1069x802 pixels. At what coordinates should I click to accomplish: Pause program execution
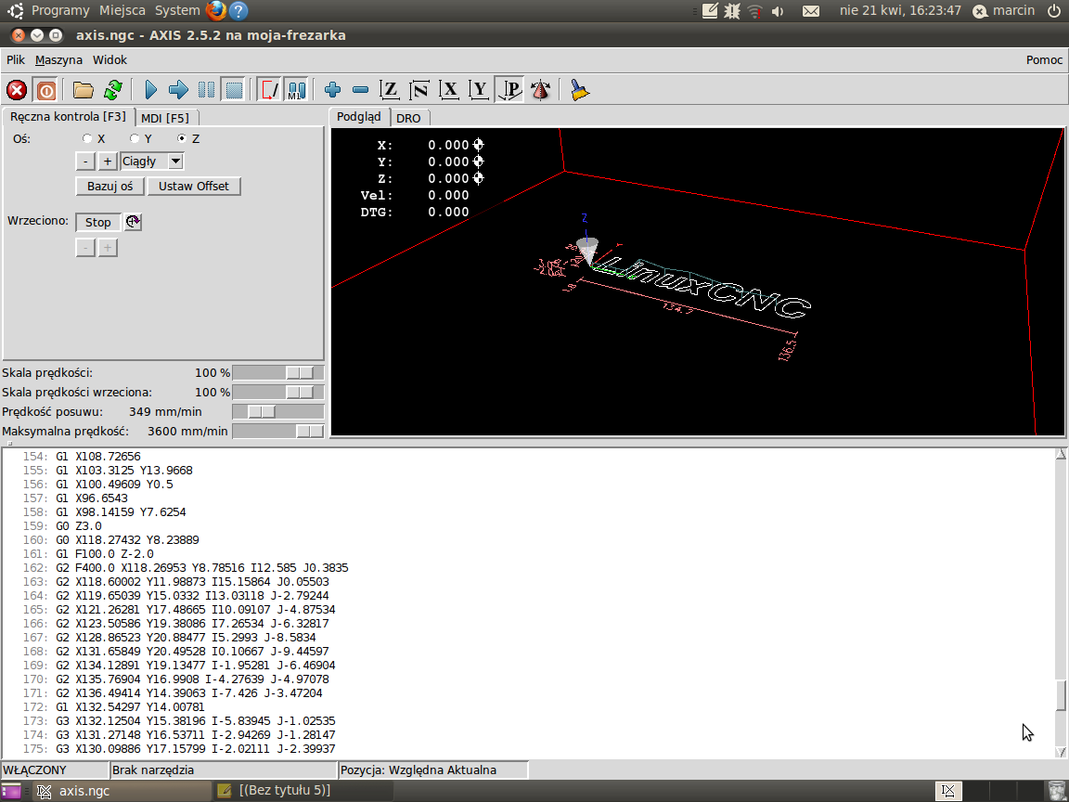point(206,90)
